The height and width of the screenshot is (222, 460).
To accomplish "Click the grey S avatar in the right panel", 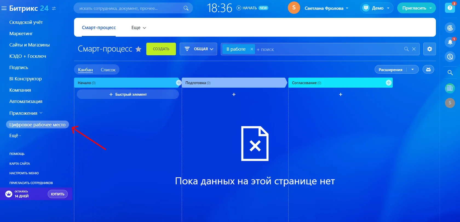I will coord(450,103).
